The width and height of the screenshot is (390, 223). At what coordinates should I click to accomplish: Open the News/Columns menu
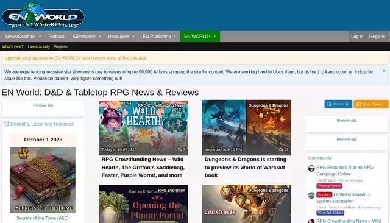(x=20, y=37)
